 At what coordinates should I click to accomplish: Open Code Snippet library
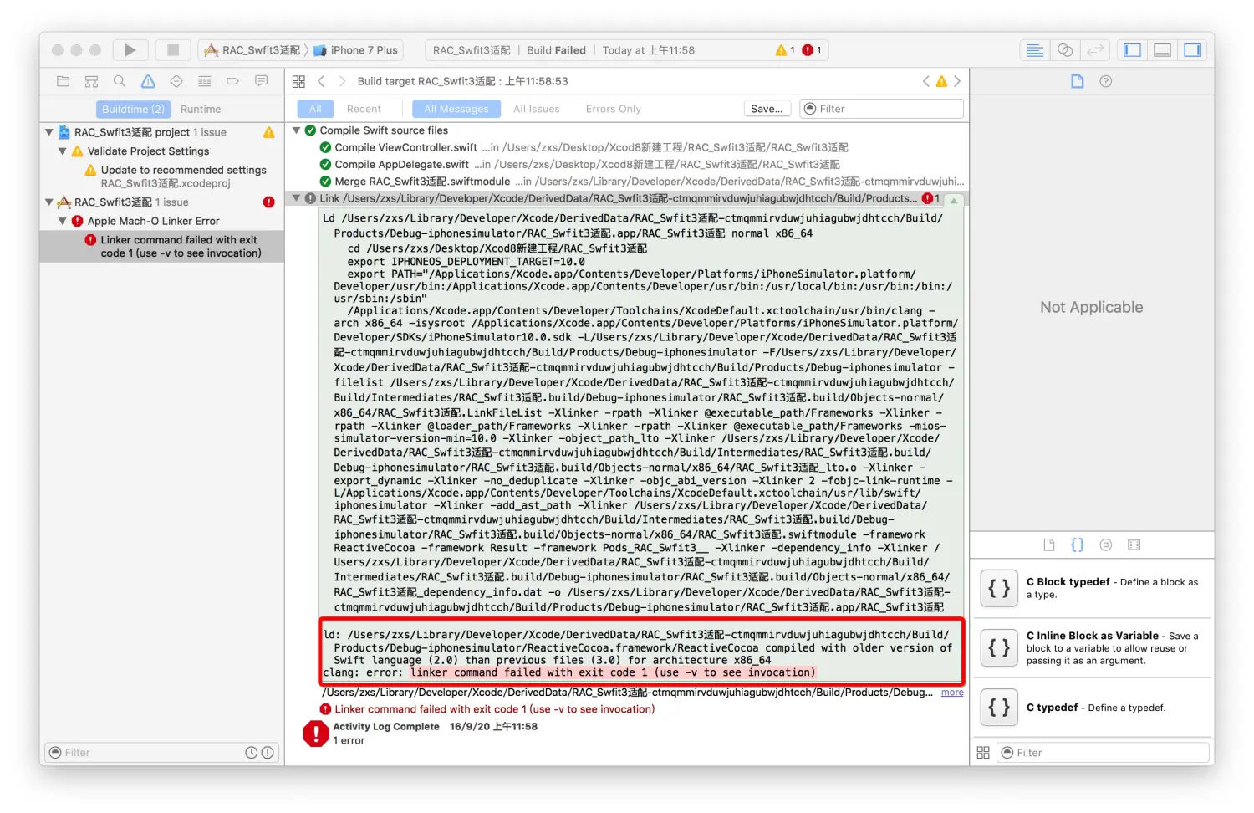pos(1078,545)
